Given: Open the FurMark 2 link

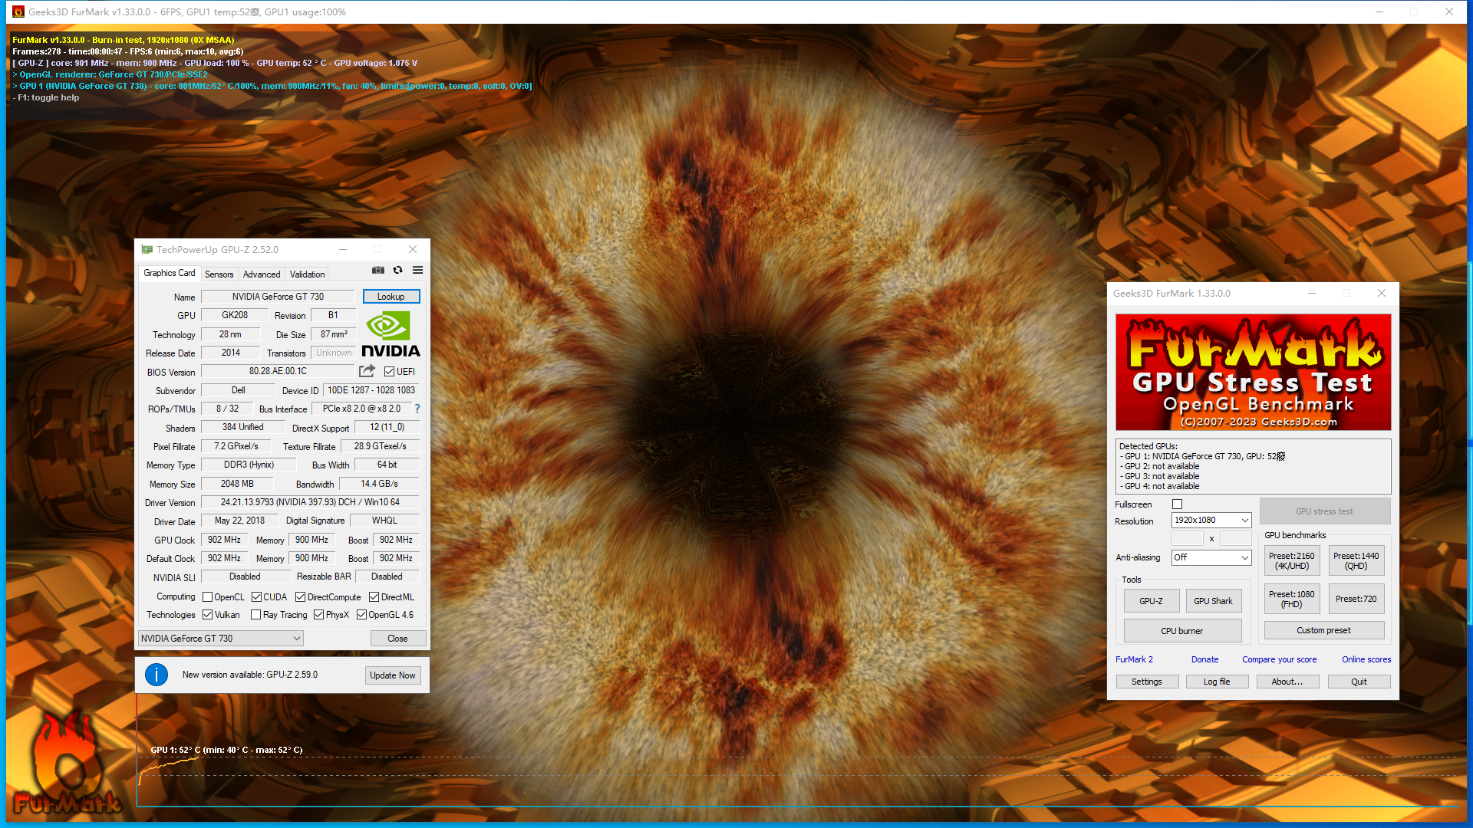Looking at the screenshot, I should click(1134, 659).
